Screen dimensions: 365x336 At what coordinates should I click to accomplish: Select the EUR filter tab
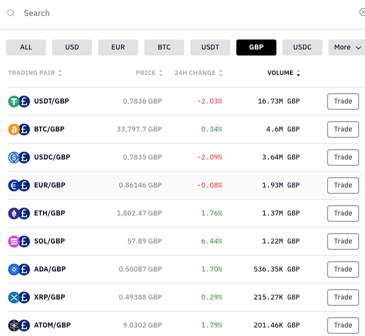118,47
